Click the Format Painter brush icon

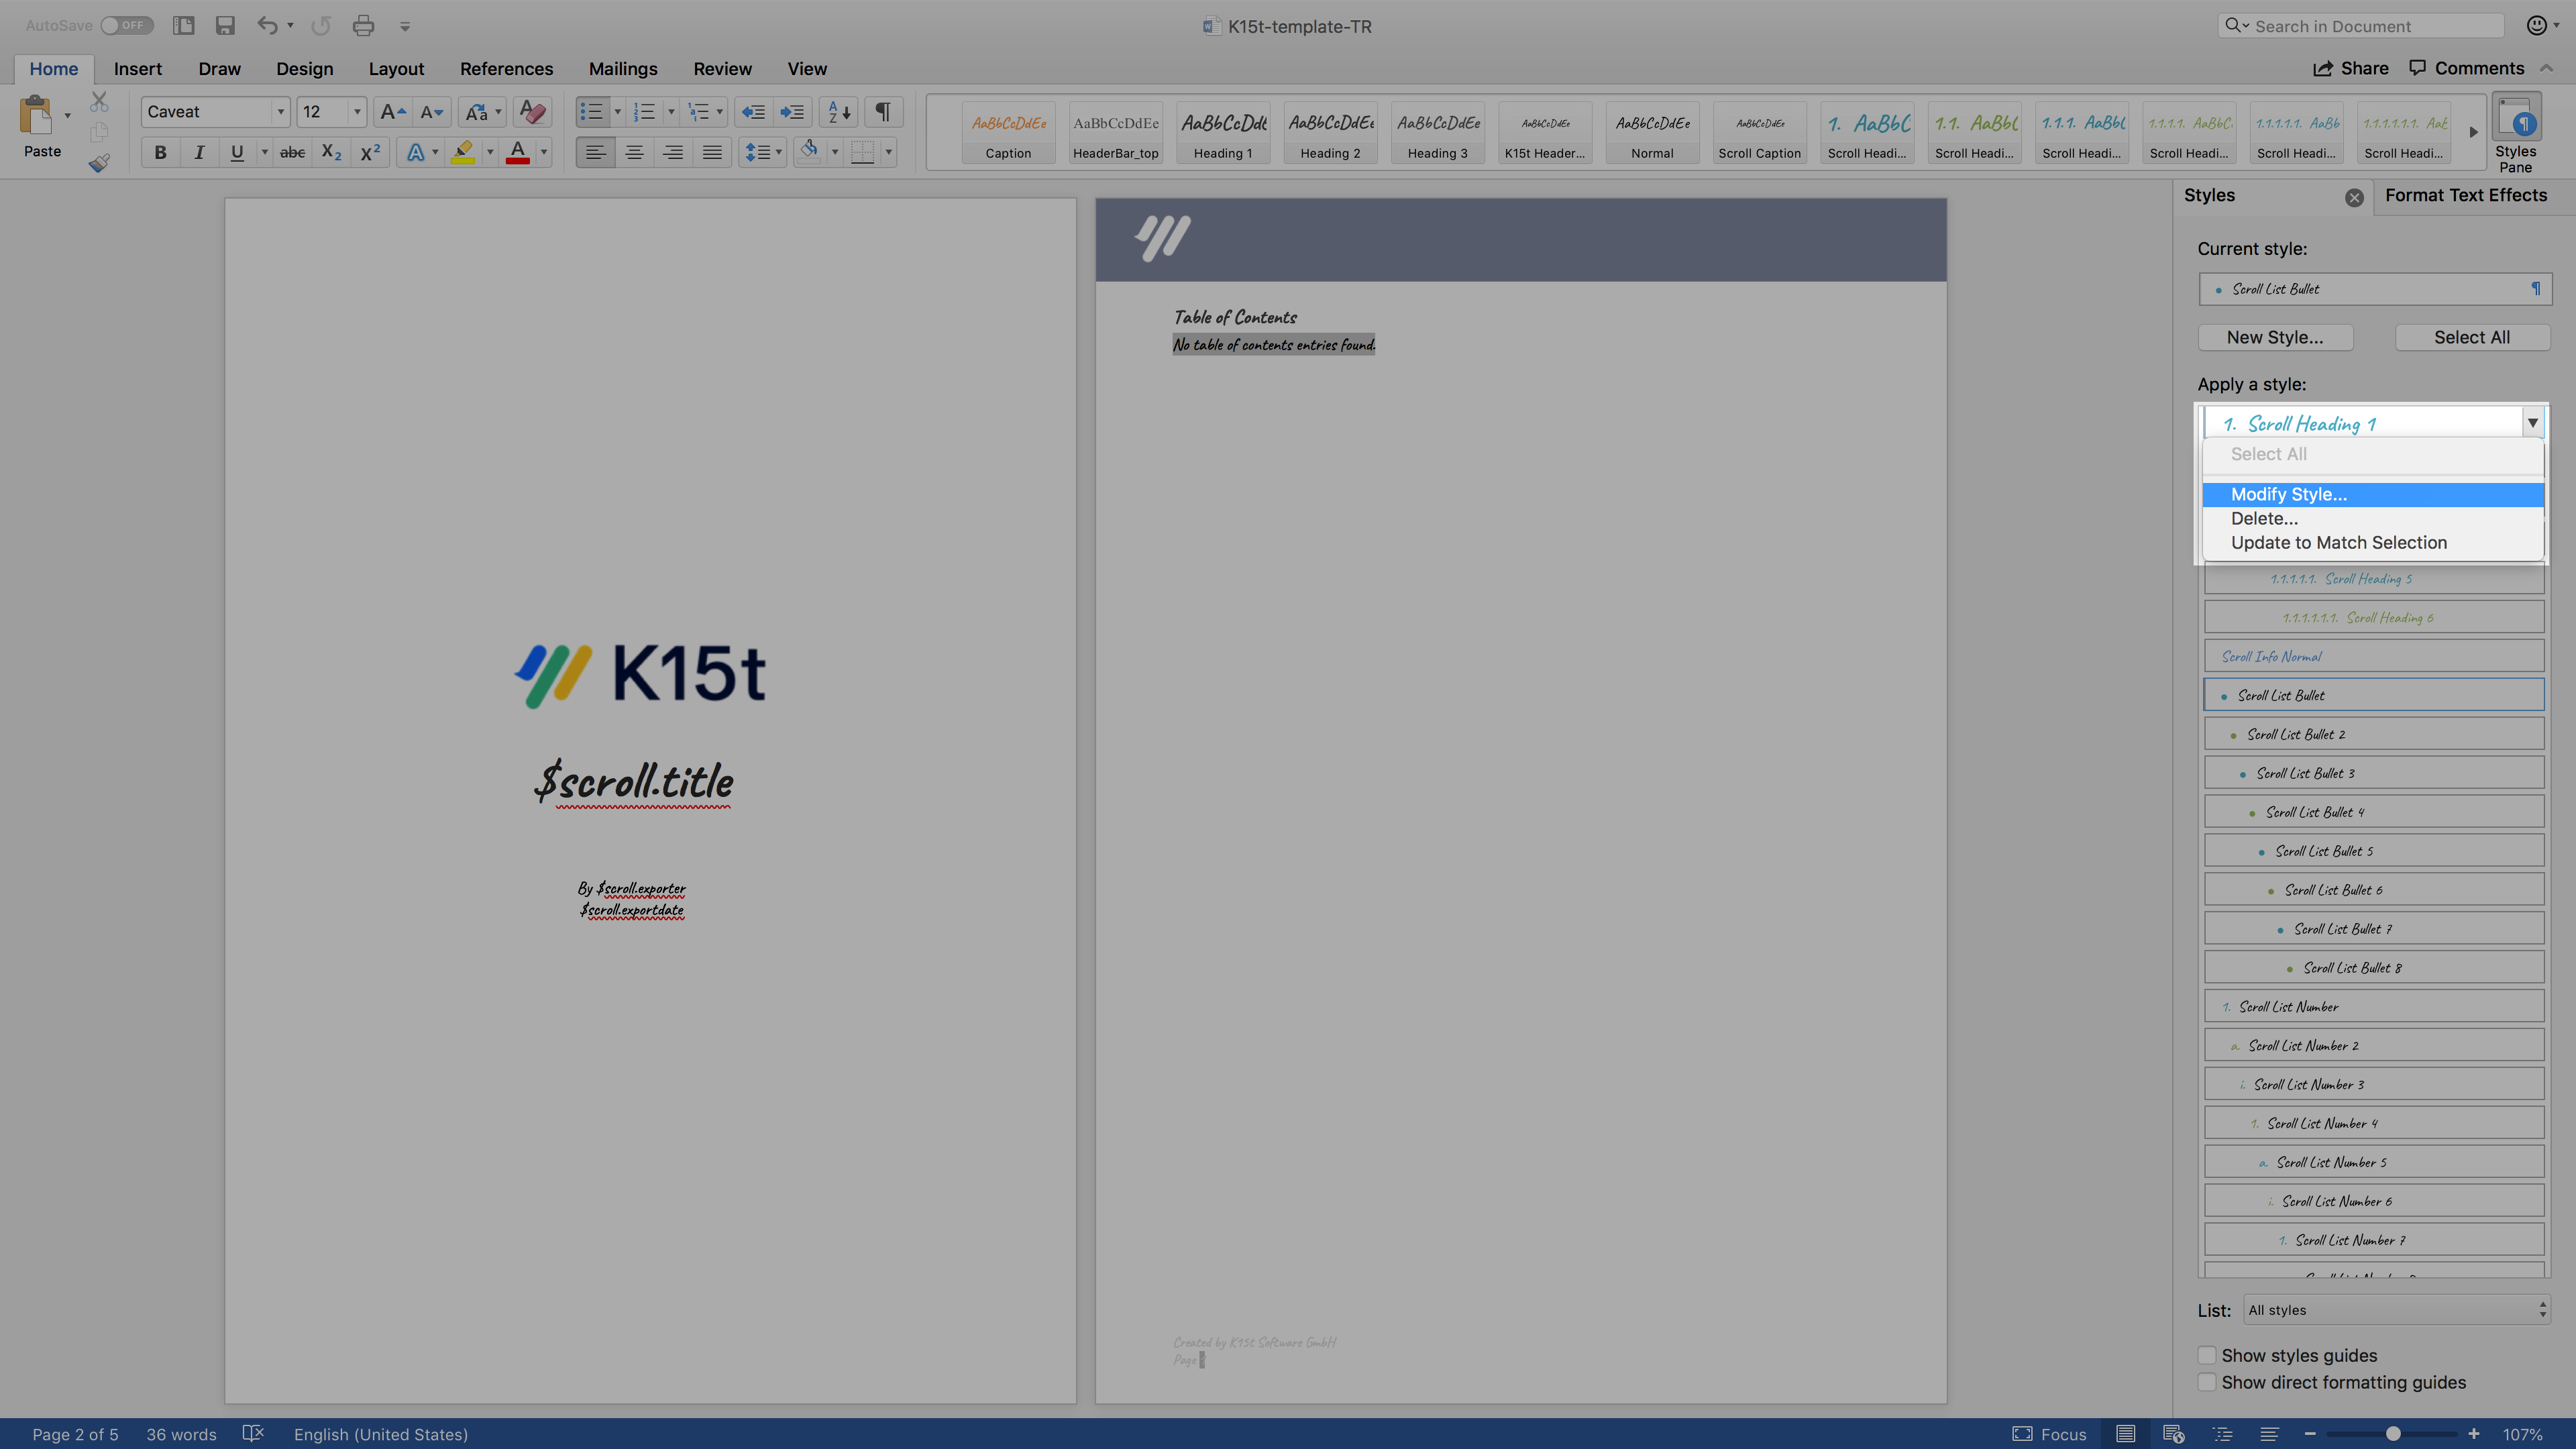point(98,163)
